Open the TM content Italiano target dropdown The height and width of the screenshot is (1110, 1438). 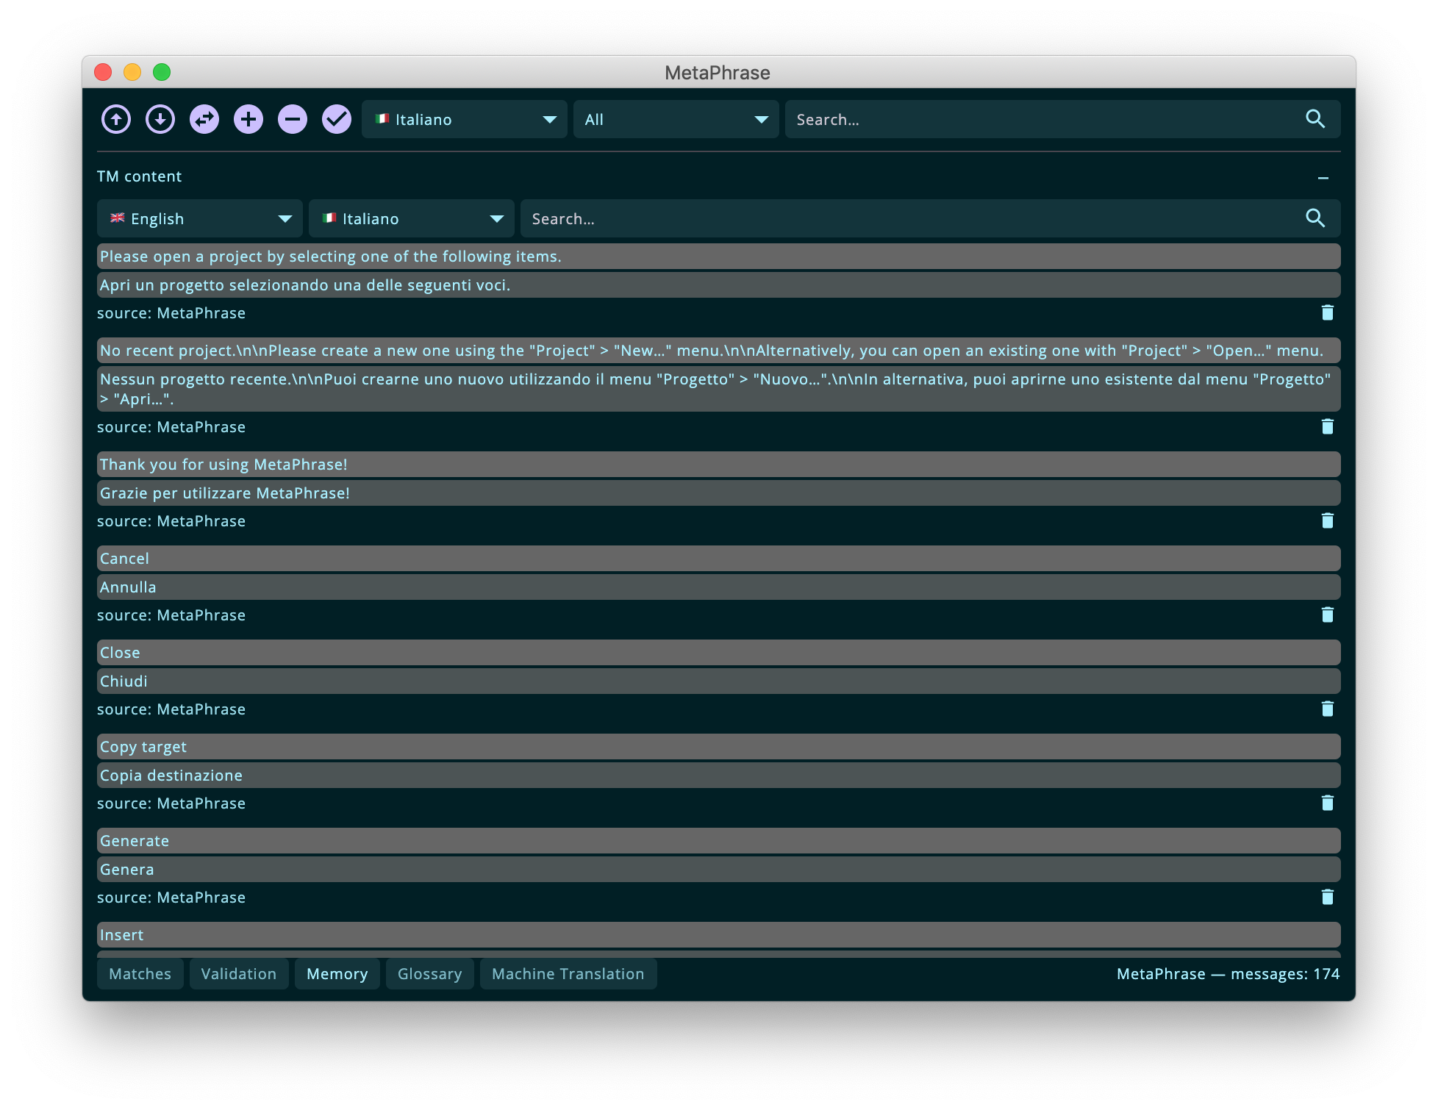pyautogui.click(x=412, y=218)
